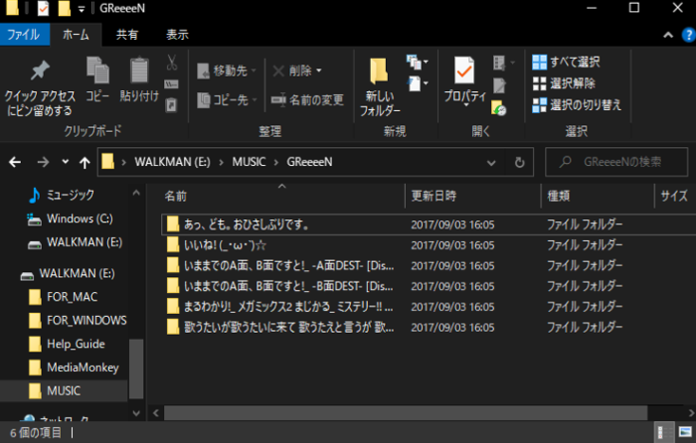Open Help_Guide folder in tree
The width and height of the screenshot is (696, 443).
(67, 344)
